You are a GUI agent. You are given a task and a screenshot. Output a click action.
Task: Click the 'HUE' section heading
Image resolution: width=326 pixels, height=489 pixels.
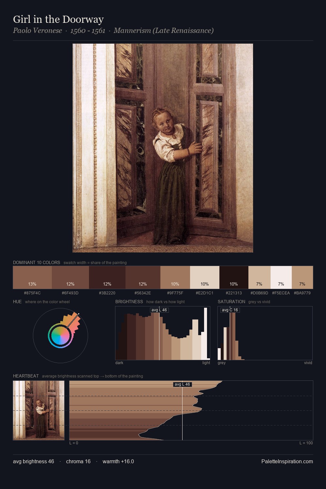17,302
